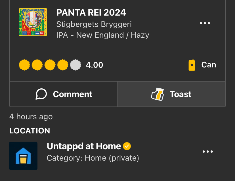The image size is (235, 181).
Task: Open the location three-dot options menu
Action: [207, 152]
